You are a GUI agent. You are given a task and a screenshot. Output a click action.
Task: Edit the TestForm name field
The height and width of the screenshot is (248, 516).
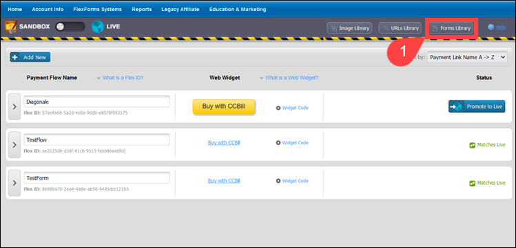(x=96, y=178)
